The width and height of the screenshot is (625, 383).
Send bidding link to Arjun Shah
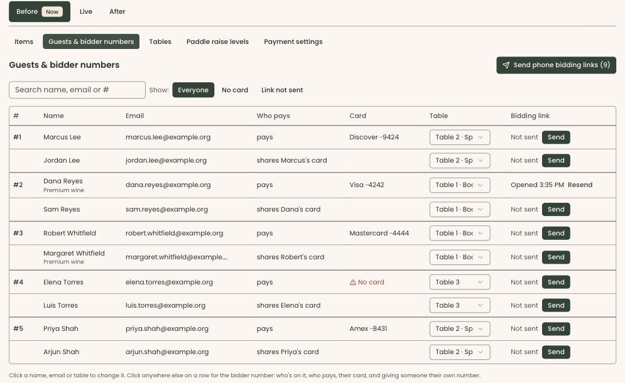pos(556,352)
